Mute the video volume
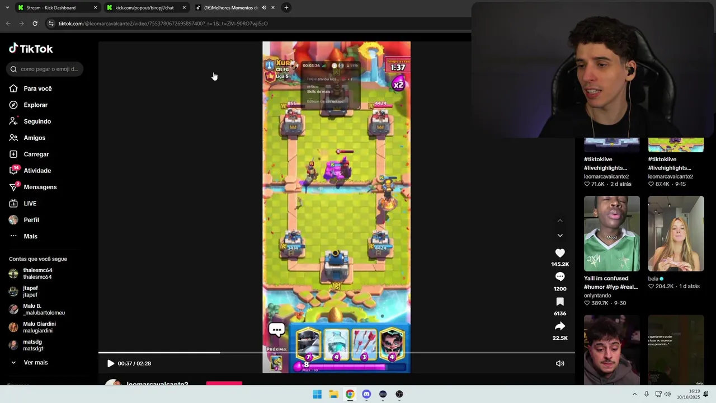Viewport: 716px width, 403px height. tap(560, 363)
